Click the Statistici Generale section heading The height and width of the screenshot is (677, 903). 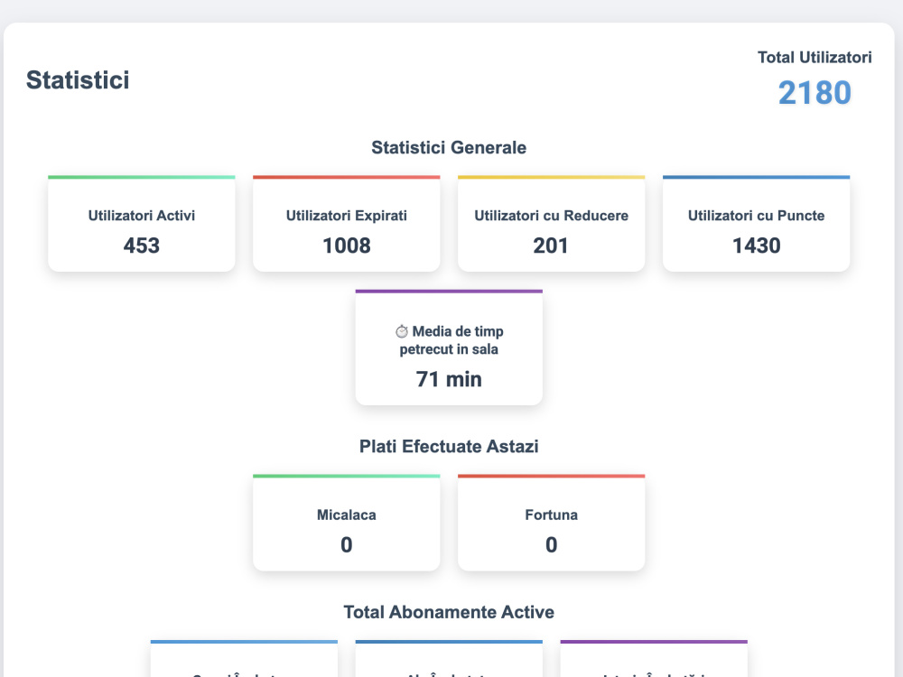pos(449,147)
